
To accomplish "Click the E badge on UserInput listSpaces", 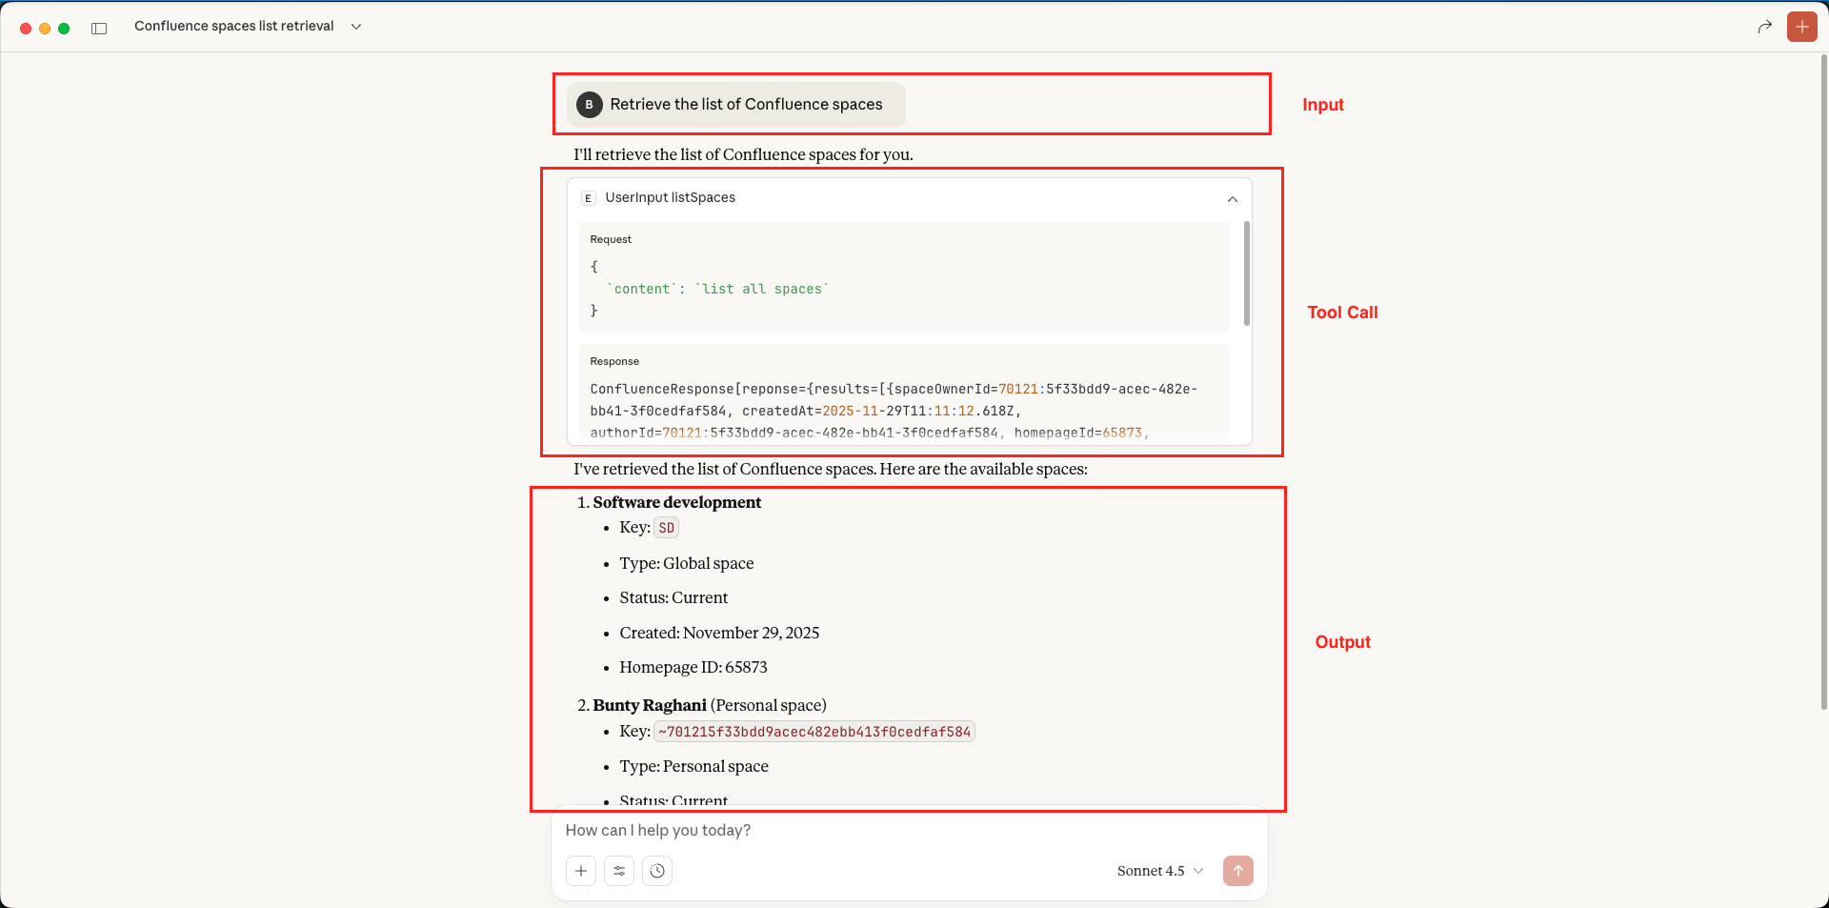I will pos(589,198).
